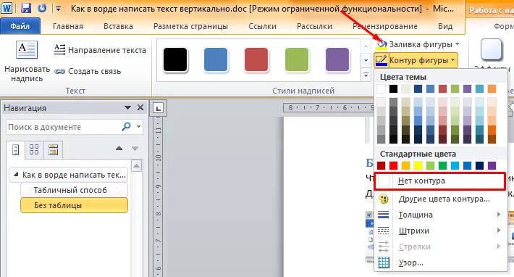
Task: Expand Толщина submenu arrow
Action: click(x=499, y=215)
